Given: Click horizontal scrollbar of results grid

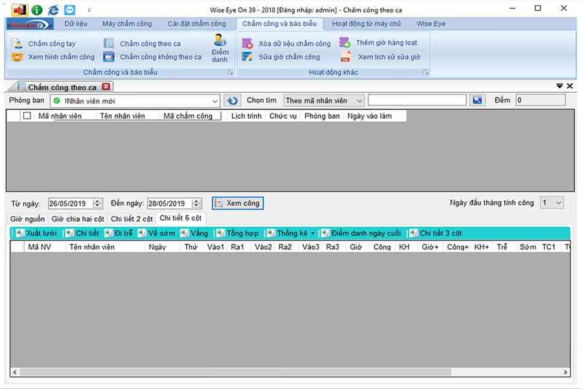Looking at the screenshot, I should 258,372.
